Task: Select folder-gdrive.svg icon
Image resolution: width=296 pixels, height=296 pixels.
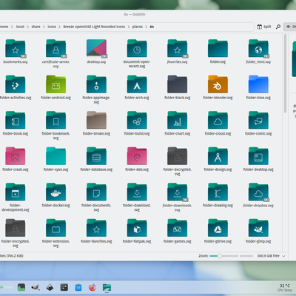Action: tap(218, 228)
